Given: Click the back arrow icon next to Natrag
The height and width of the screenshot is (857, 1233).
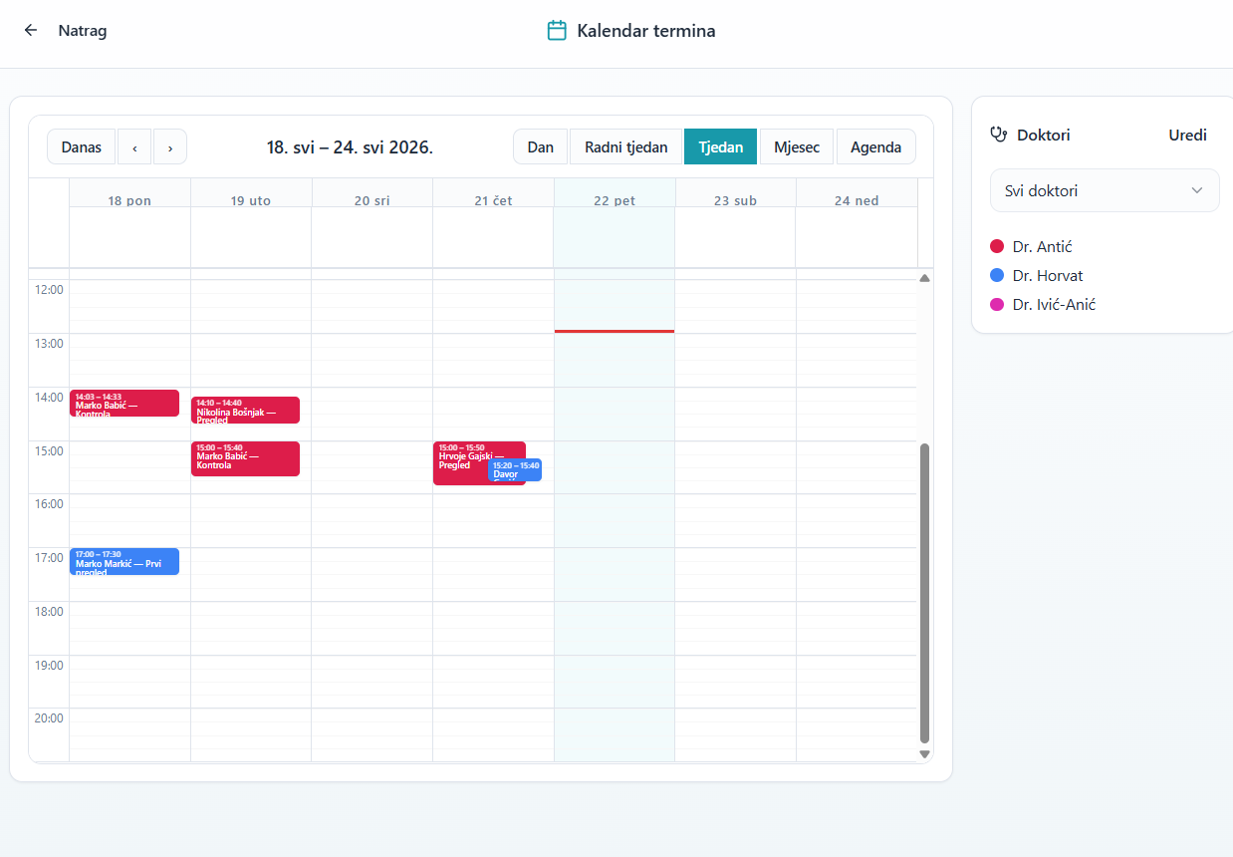Looking at the screenshot, I should point(31,30).
